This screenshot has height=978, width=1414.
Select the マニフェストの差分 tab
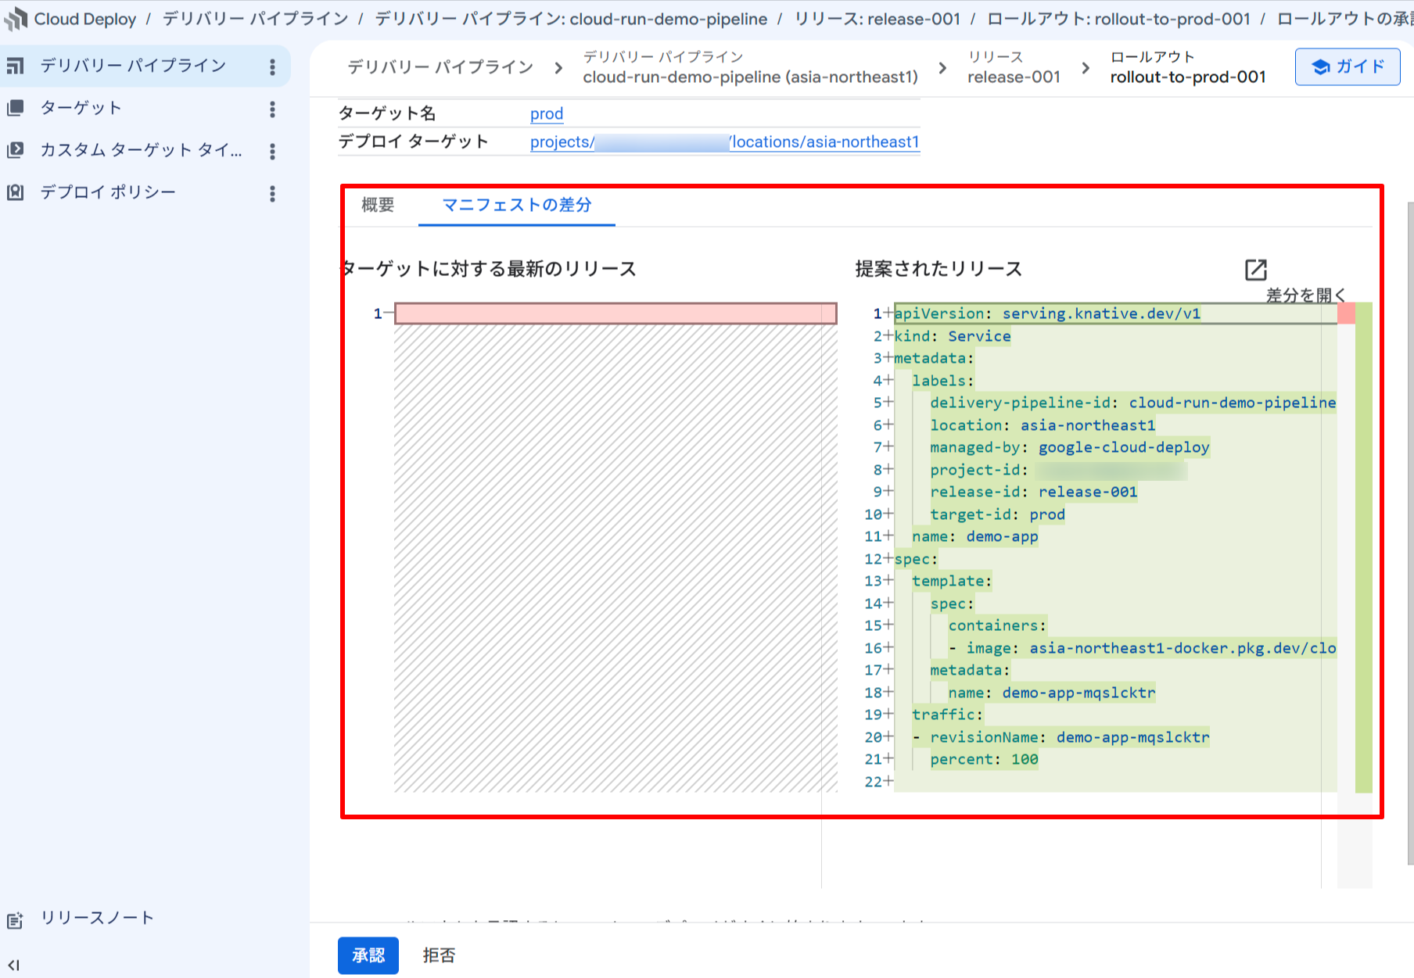click(517, 205)
